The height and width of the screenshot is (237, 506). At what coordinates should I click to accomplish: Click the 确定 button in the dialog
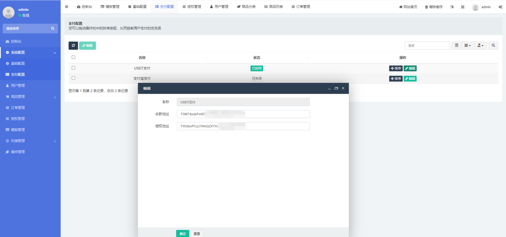click(x=183, y=234)
